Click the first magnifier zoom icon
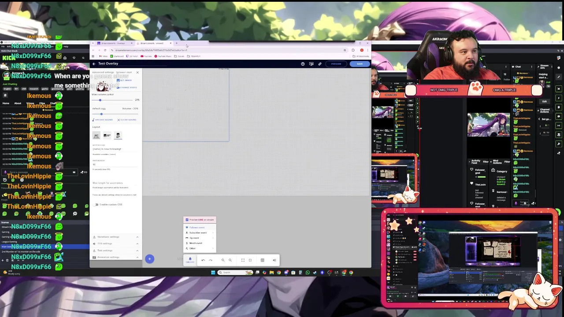 (x=223, y=260)
